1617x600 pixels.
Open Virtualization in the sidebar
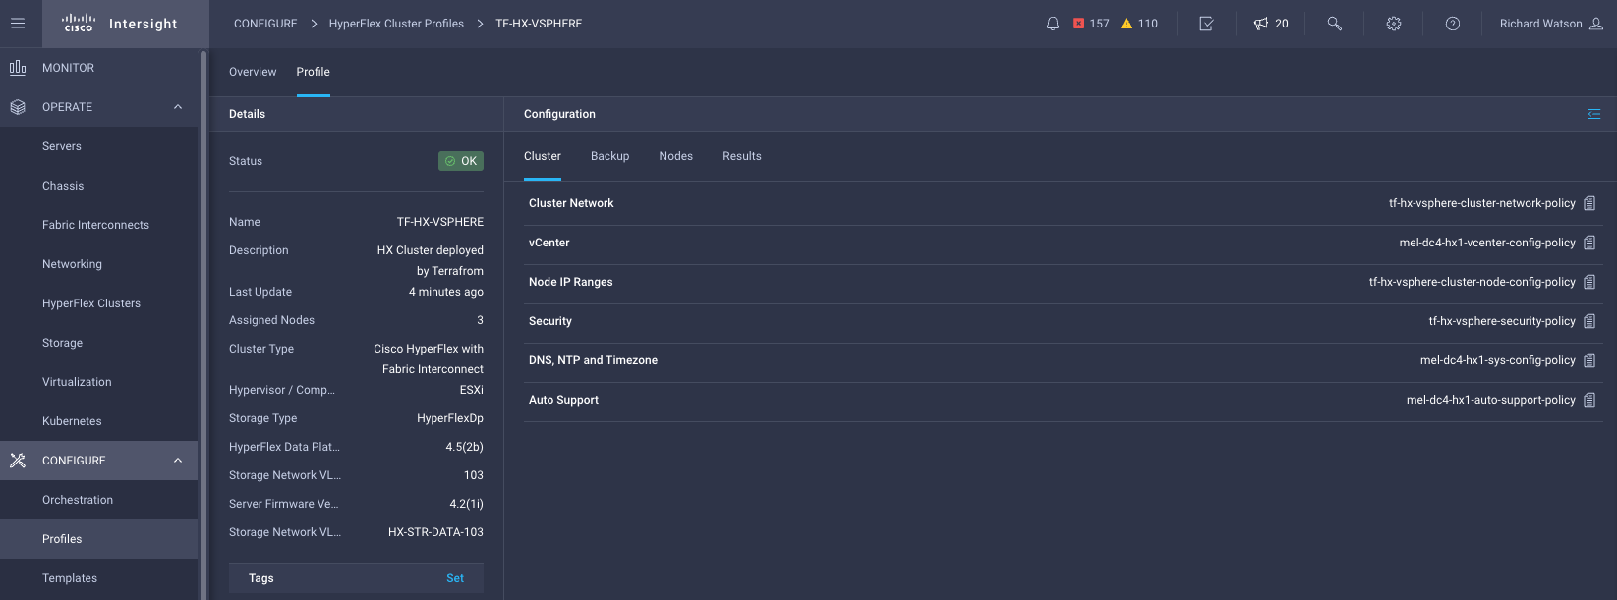[x=98, y=382]
